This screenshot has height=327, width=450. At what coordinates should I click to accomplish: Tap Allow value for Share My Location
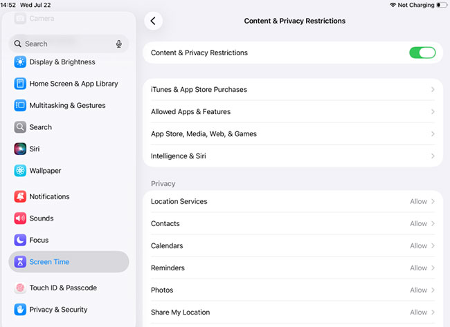[418, 312]
